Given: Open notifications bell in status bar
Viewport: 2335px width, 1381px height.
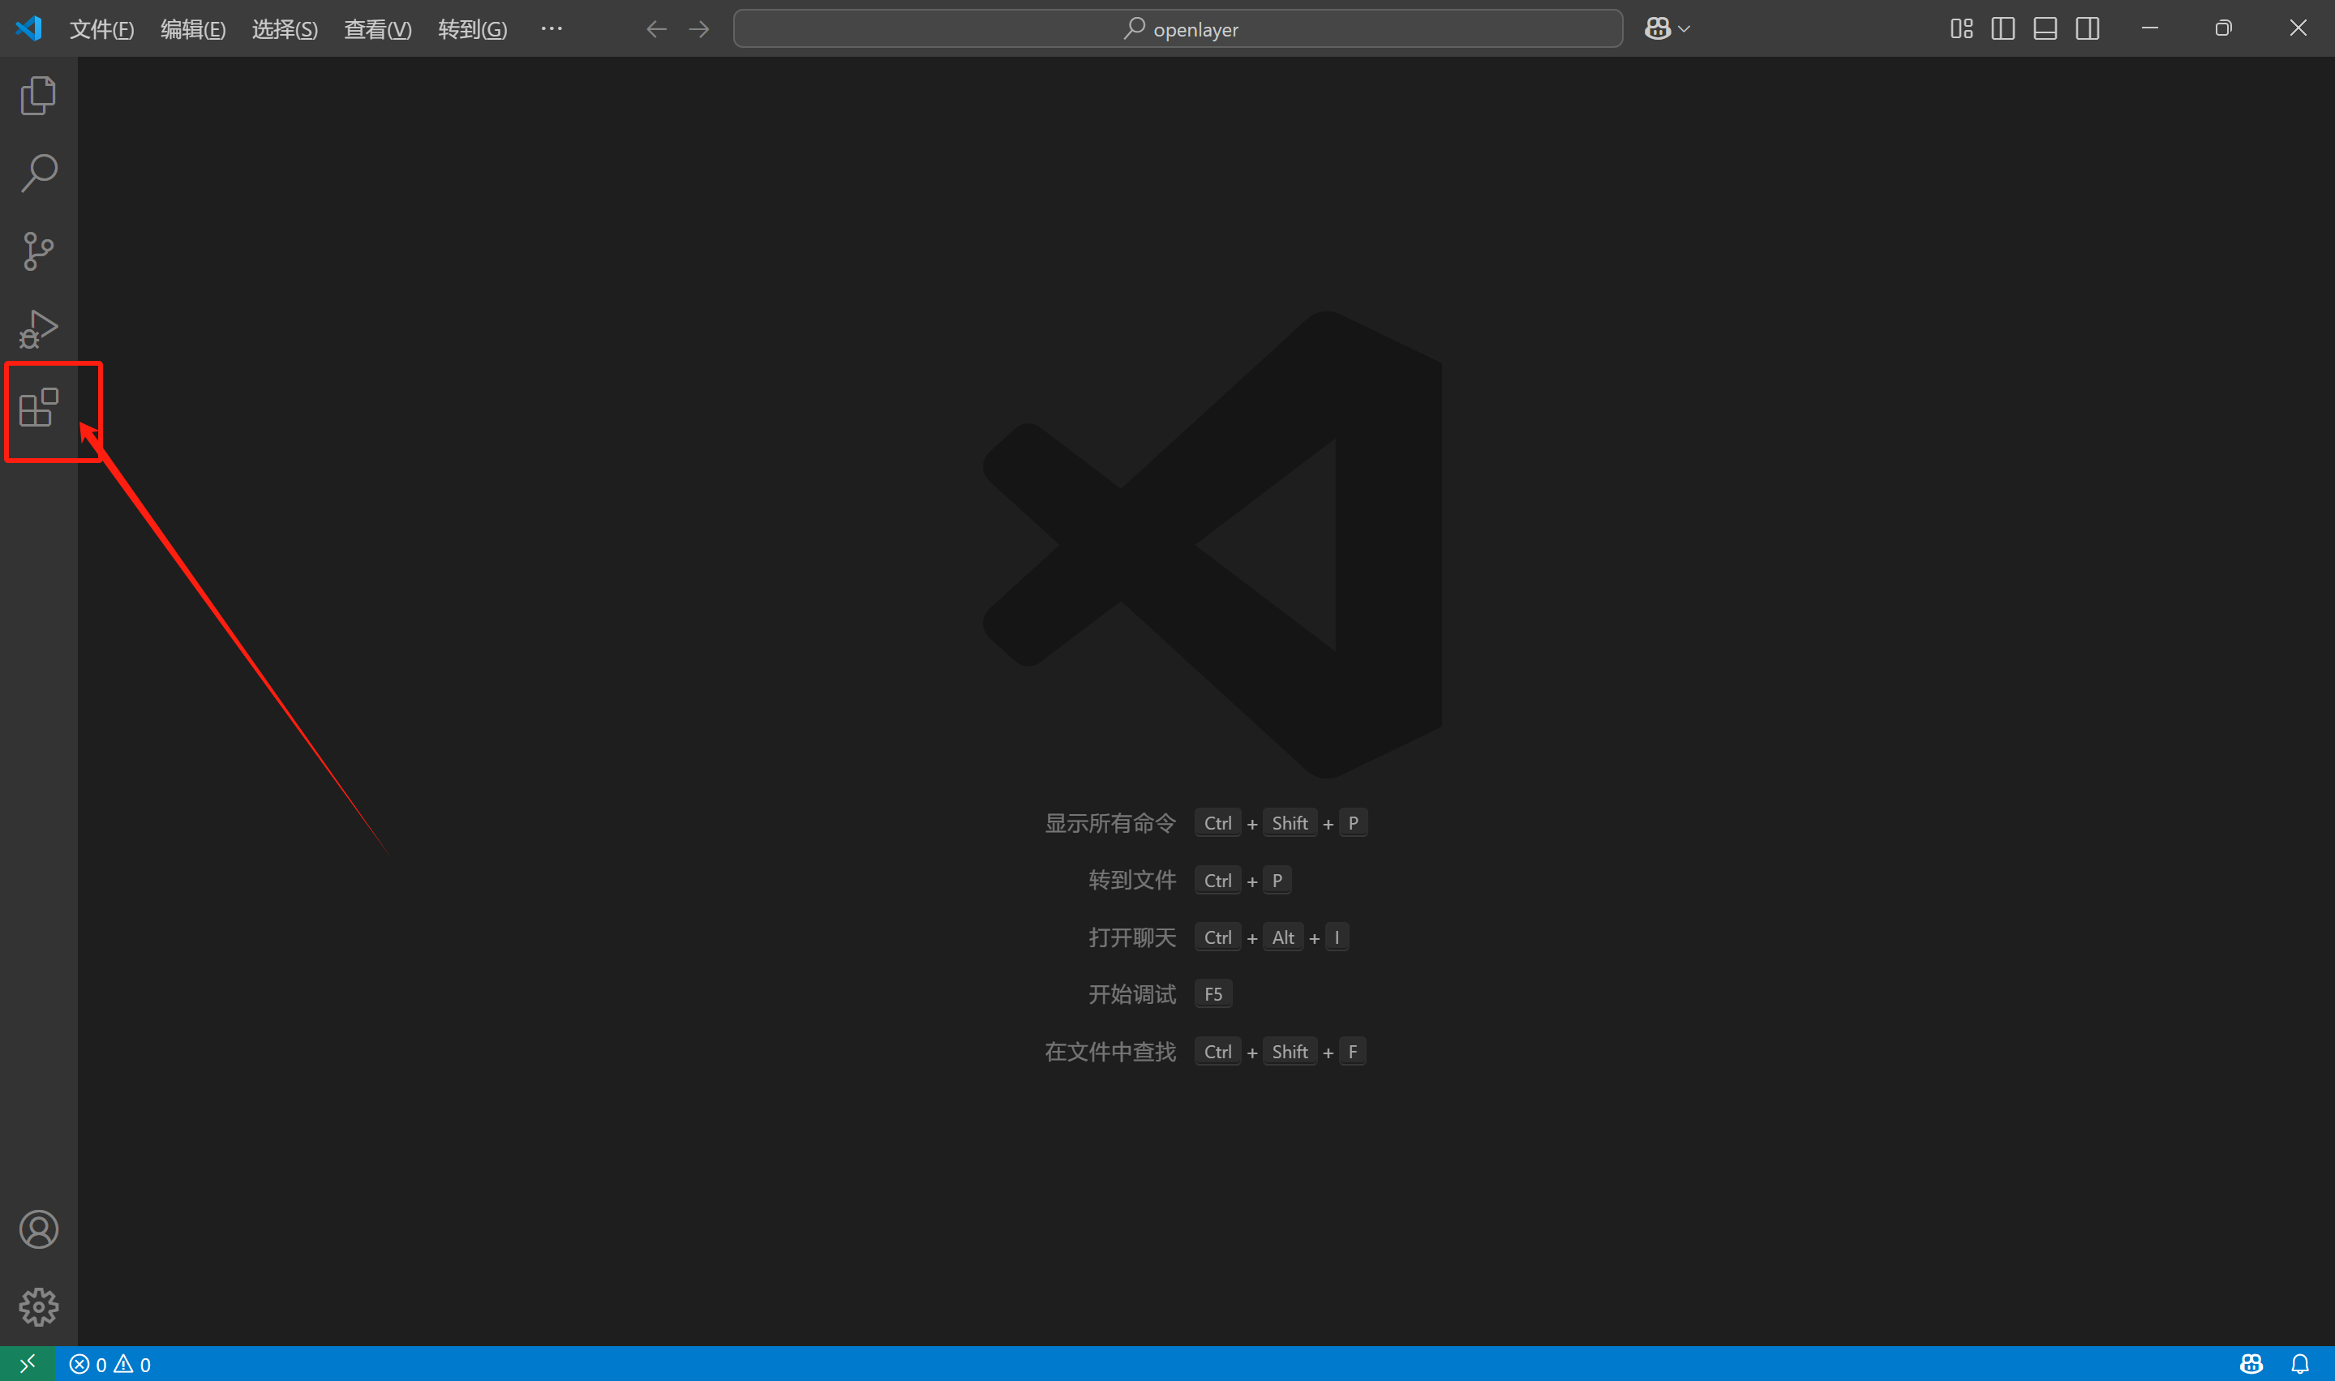Looking at the screenshot, I should pyautogui.click(x=2299, y=1363).
